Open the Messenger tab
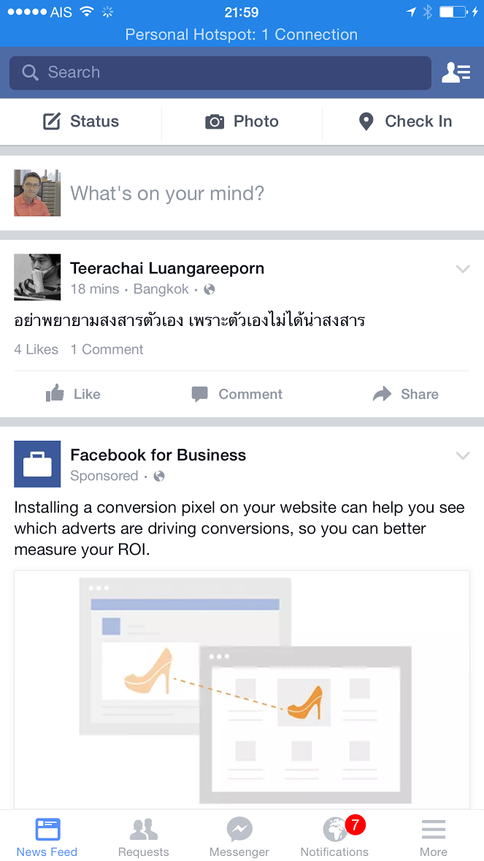 click(239, 836)
